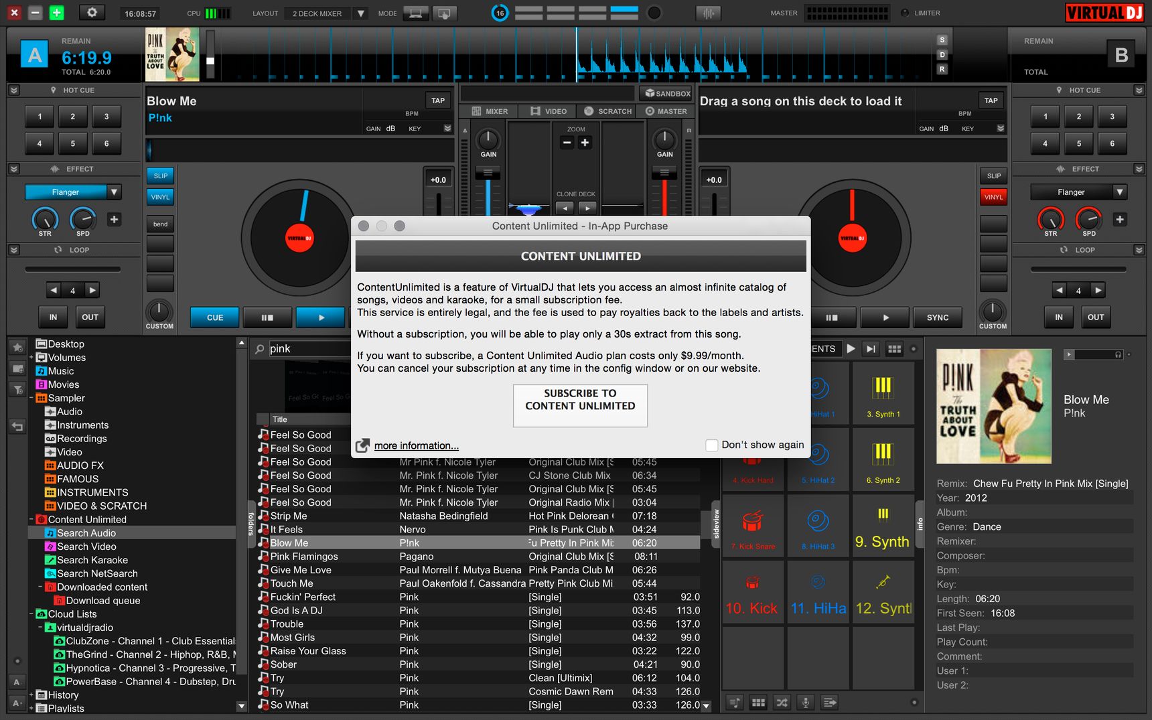Image resolution: width=1152 pixels, height=720 pixels.
Task: Enable SYNC on deck B
Action: (938, 317)
